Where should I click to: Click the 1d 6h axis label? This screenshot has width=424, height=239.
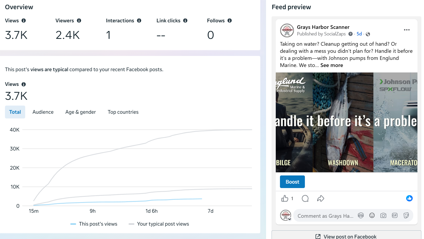[x=152, y=211]
